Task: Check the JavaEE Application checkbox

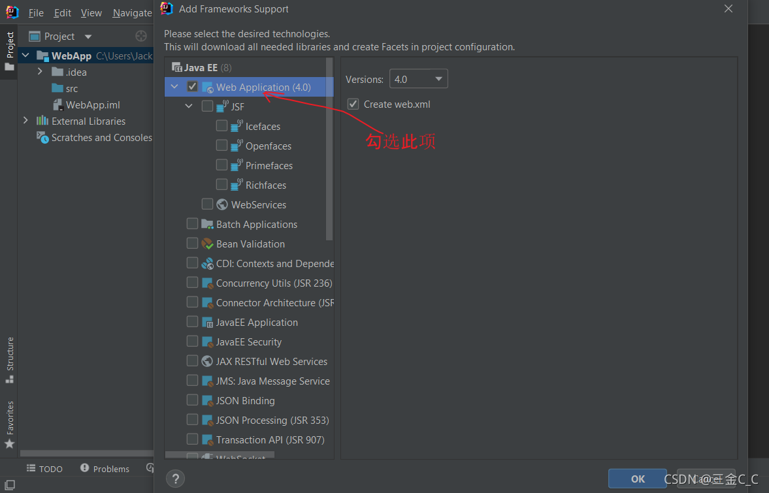Action: pos(192,321)
